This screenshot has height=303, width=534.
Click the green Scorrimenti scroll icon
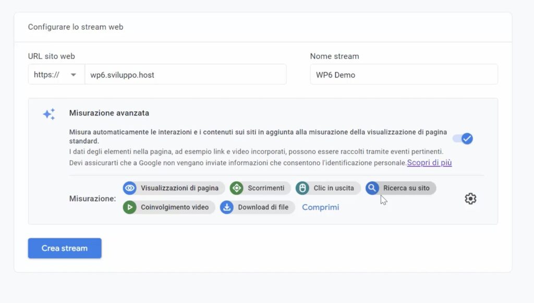point(237,188)
